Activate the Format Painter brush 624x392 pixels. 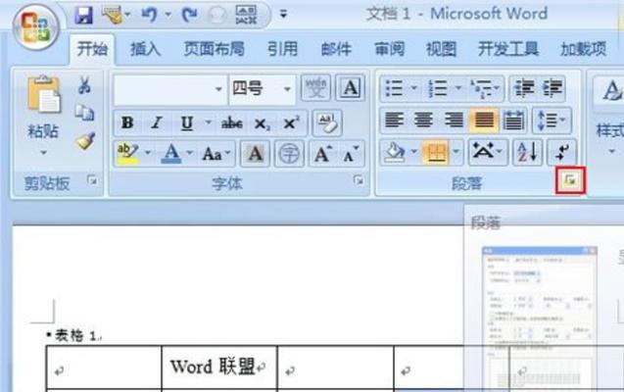[85, 141]
